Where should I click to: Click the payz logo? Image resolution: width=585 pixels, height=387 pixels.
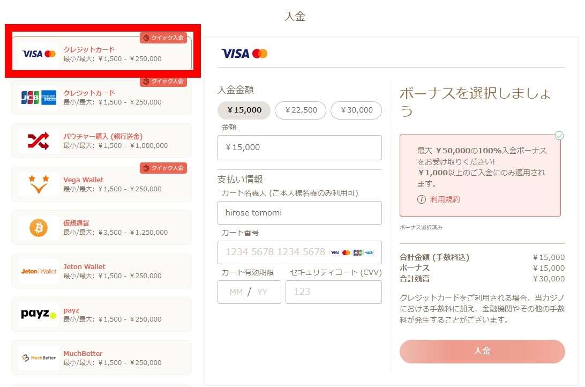tap(39, 314)
